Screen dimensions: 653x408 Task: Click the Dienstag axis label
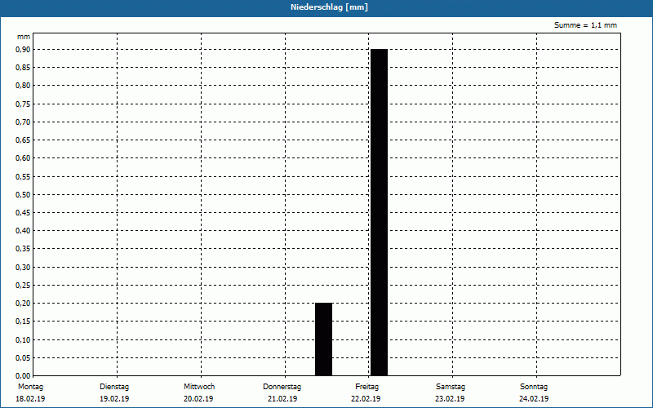(x=114, y=387)
